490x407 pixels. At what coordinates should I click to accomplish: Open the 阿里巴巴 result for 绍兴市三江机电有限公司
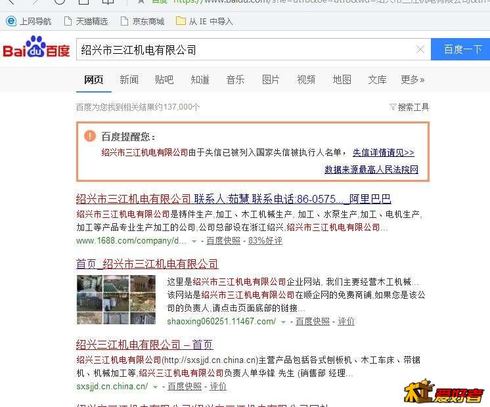click(x=233, y=199)
